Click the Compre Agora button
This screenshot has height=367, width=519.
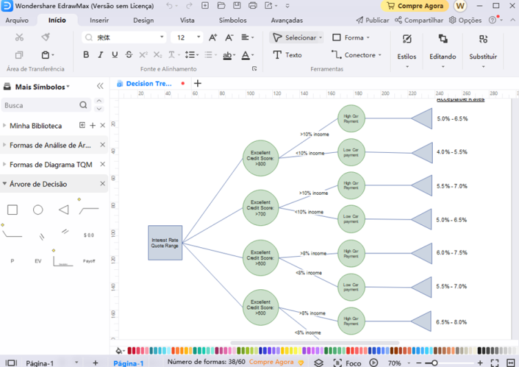[x=414, y=6]
